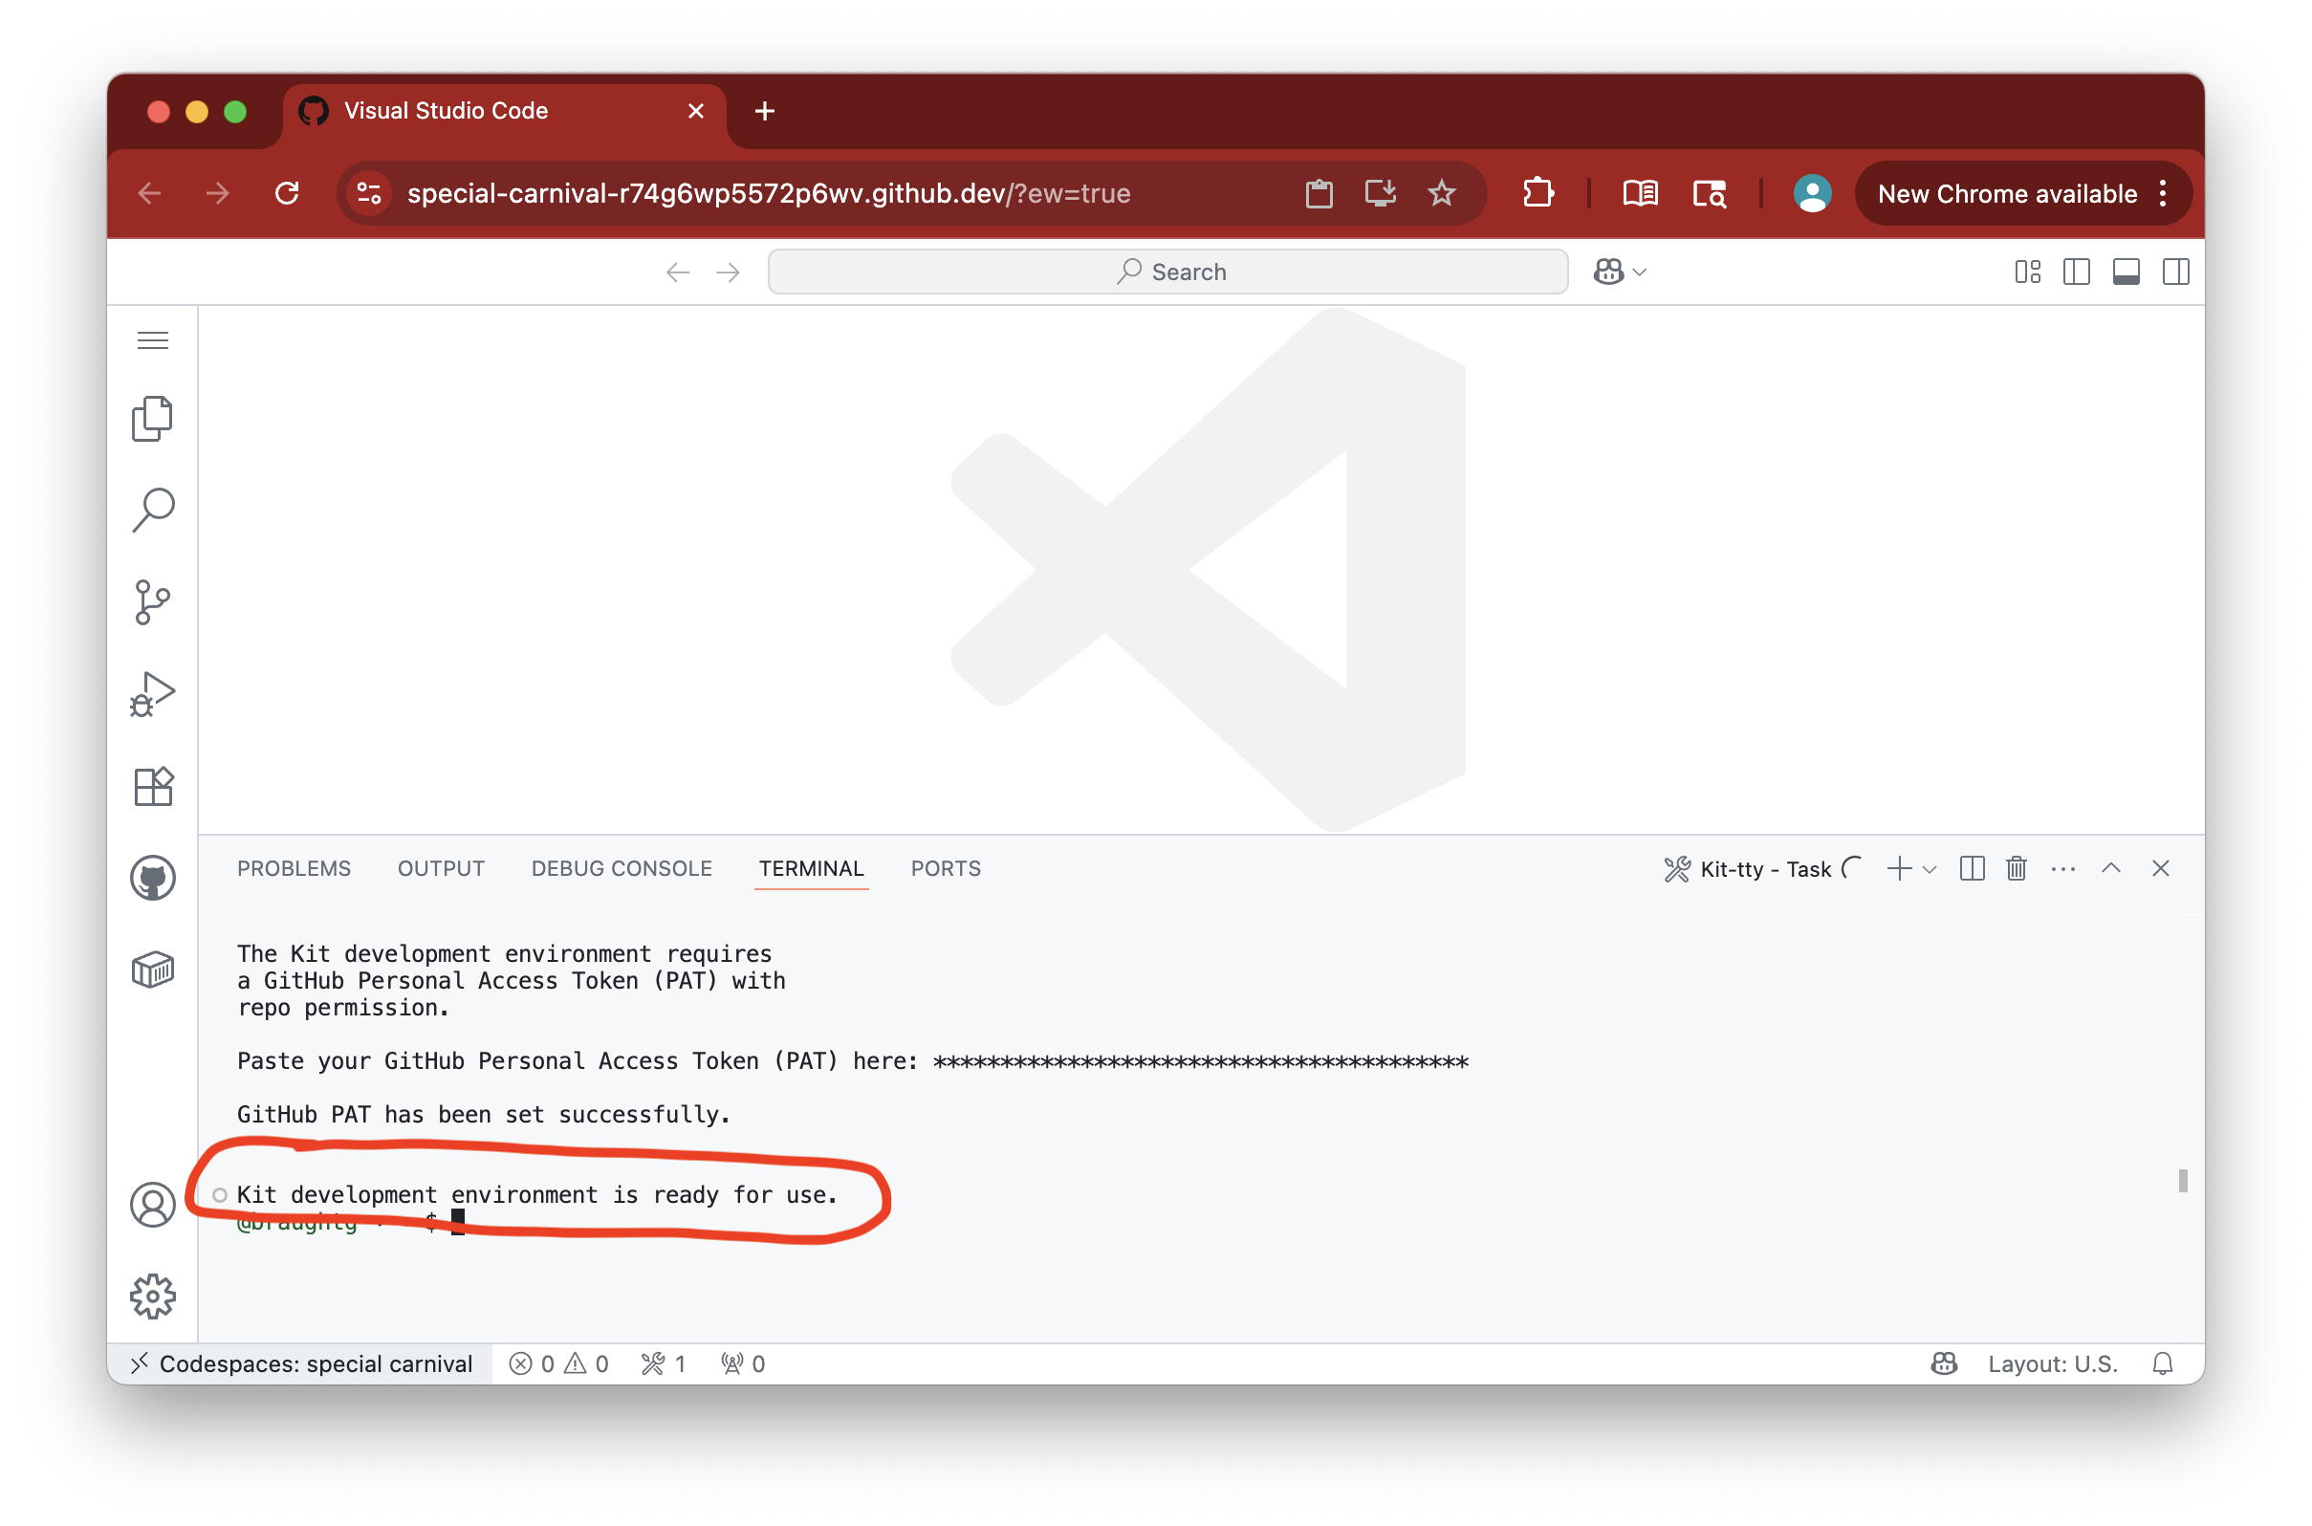
Task: Select the Visual Studio Code browser tab
Action: click(504, 111)
